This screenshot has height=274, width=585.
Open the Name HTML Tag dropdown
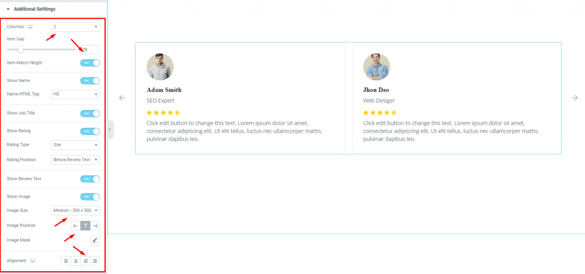[75, 95]
